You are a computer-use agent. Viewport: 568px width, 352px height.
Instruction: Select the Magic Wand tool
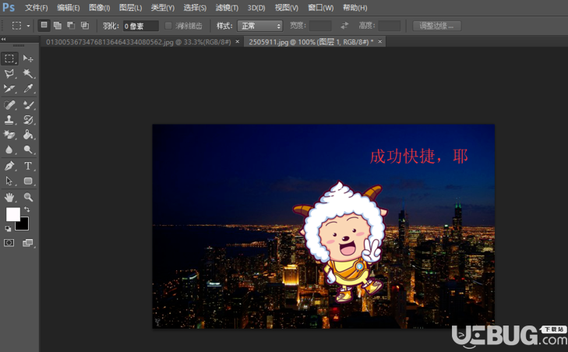28,73
